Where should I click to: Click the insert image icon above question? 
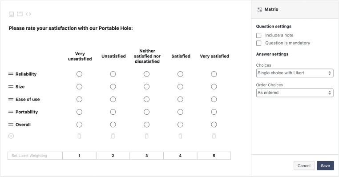point(11,14)
